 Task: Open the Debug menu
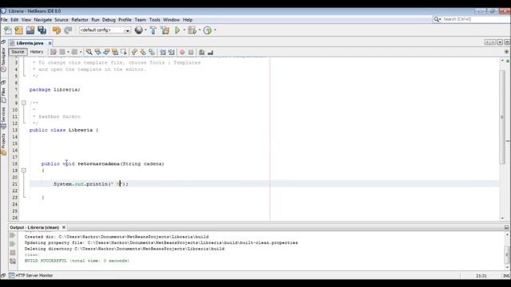tap(109, 20)
